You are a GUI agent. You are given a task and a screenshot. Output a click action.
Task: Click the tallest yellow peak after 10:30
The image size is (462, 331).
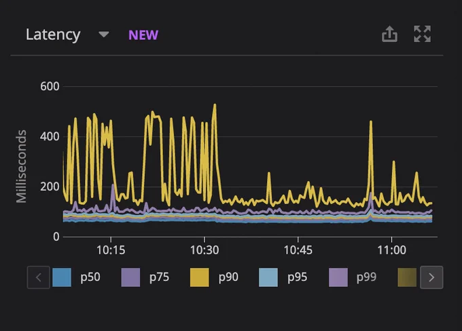215,104
